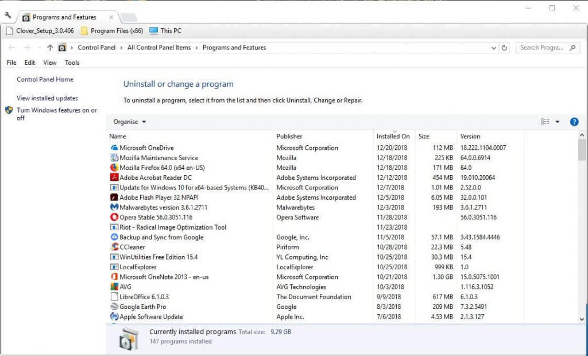Select the Piriform publisher cell
The image size is (588, 356).
[288, 247]
